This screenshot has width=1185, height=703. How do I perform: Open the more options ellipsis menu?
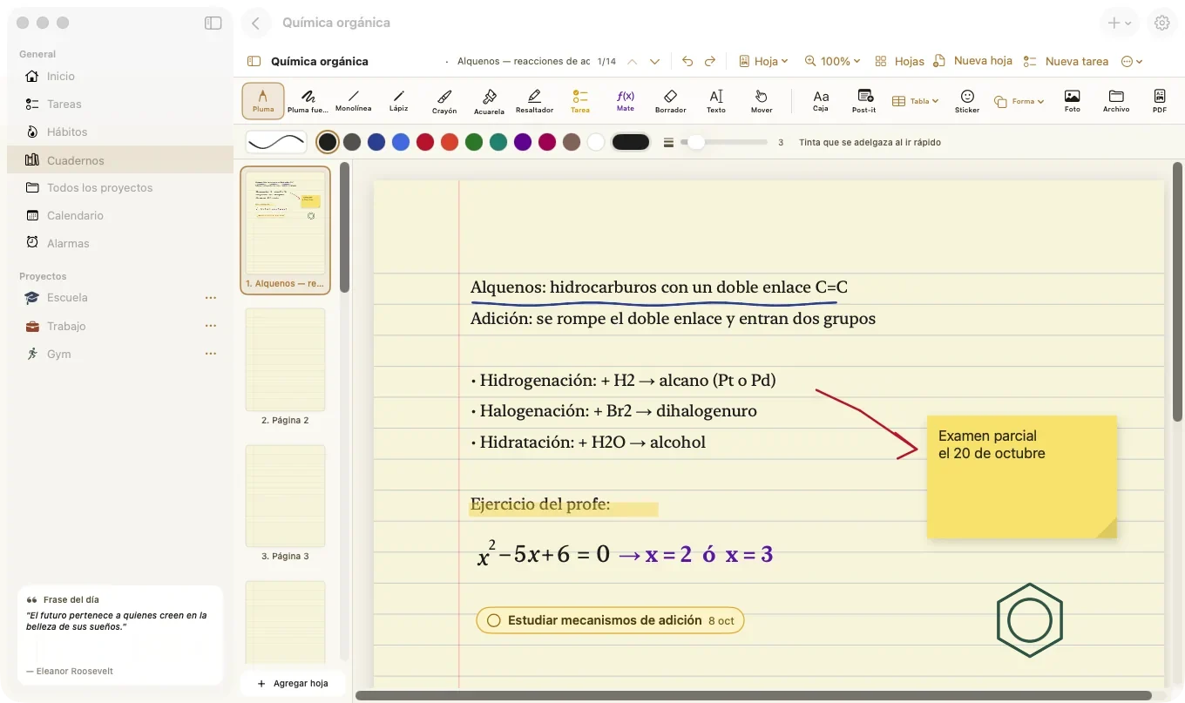pyautogui.click(x=1132, y=61)
